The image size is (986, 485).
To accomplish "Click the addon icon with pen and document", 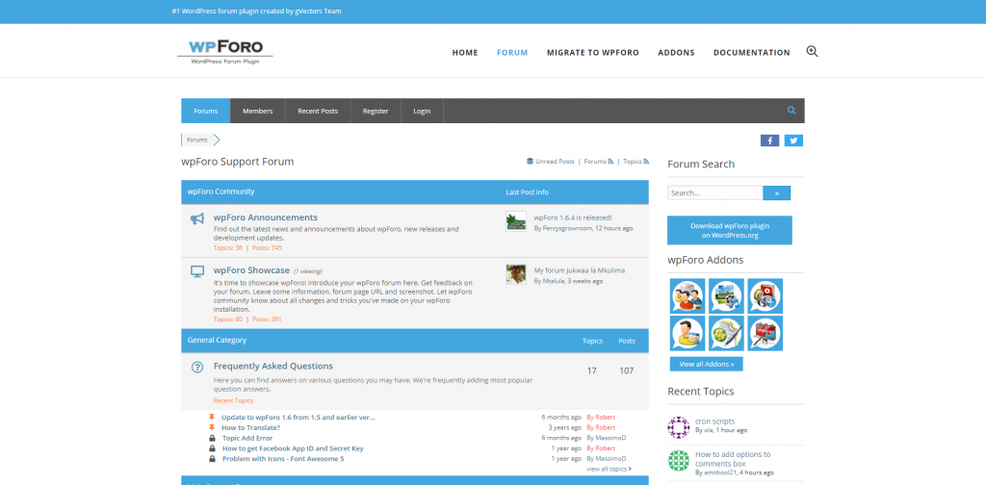I will pos(726,334).
